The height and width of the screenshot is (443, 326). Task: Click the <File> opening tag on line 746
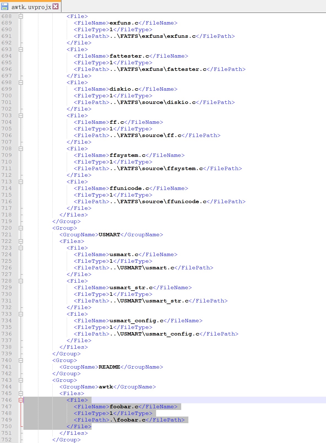(x=77, y=400)
